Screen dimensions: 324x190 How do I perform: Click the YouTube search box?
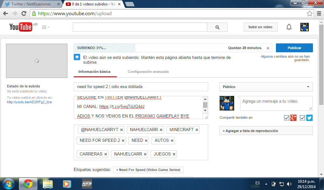(x=140, y=27)
